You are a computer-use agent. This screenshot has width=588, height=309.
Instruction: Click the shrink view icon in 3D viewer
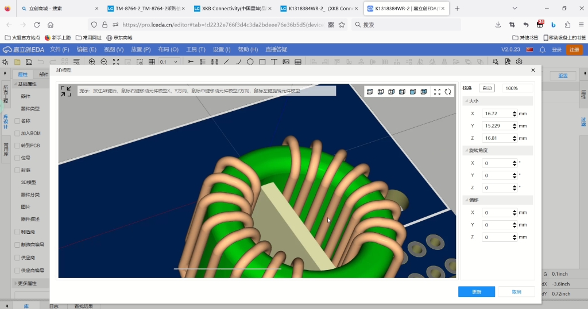point(65,91)
